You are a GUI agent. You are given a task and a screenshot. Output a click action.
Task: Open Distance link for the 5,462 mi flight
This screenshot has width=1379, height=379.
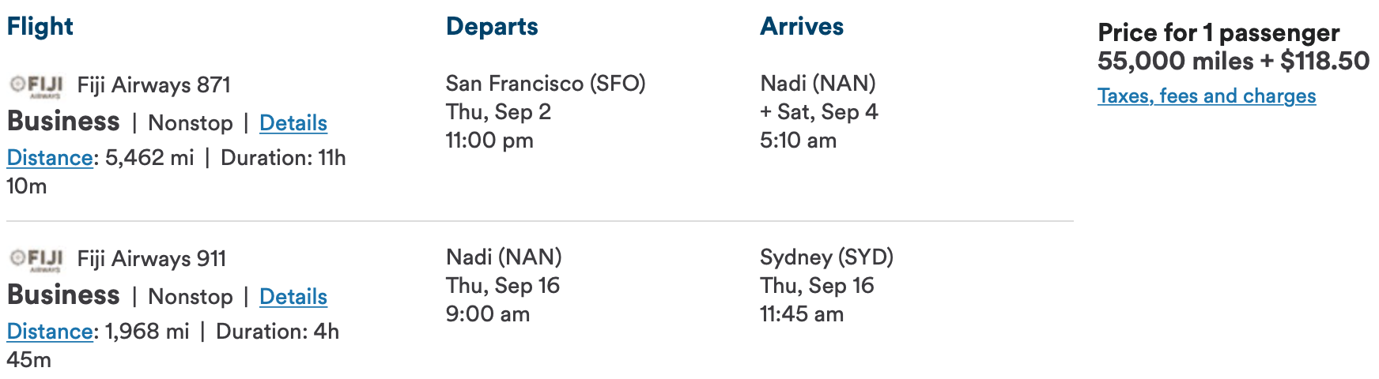(x=50, y=158)
